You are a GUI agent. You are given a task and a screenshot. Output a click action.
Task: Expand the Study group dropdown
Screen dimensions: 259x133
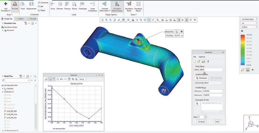click(x=10, y=14)
